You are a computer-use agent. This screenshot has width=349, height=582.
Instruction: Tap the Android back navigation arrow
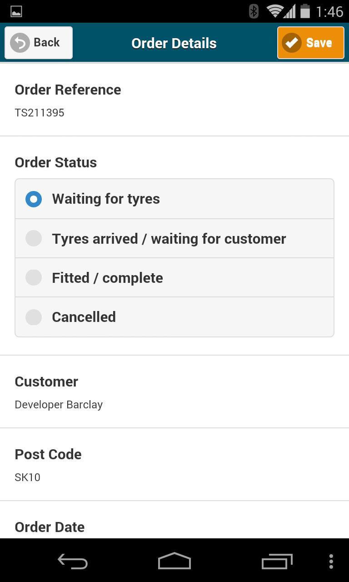click(x=72, y=561)
